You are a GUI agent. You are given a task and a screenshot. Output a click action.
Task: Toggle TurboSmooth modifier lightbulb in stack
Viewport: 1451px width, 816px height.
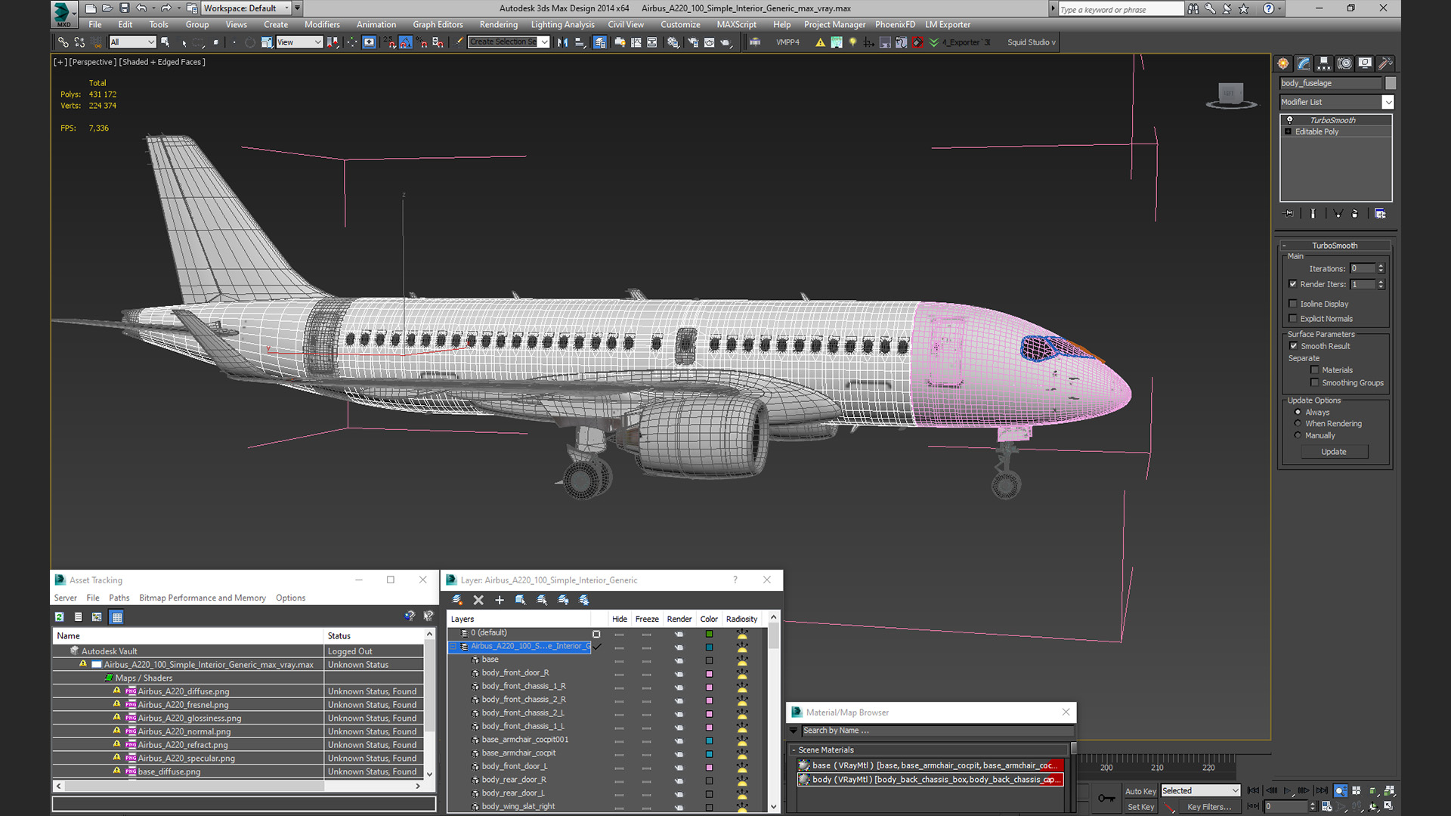pyautogui.click(x=1290, y=120)
